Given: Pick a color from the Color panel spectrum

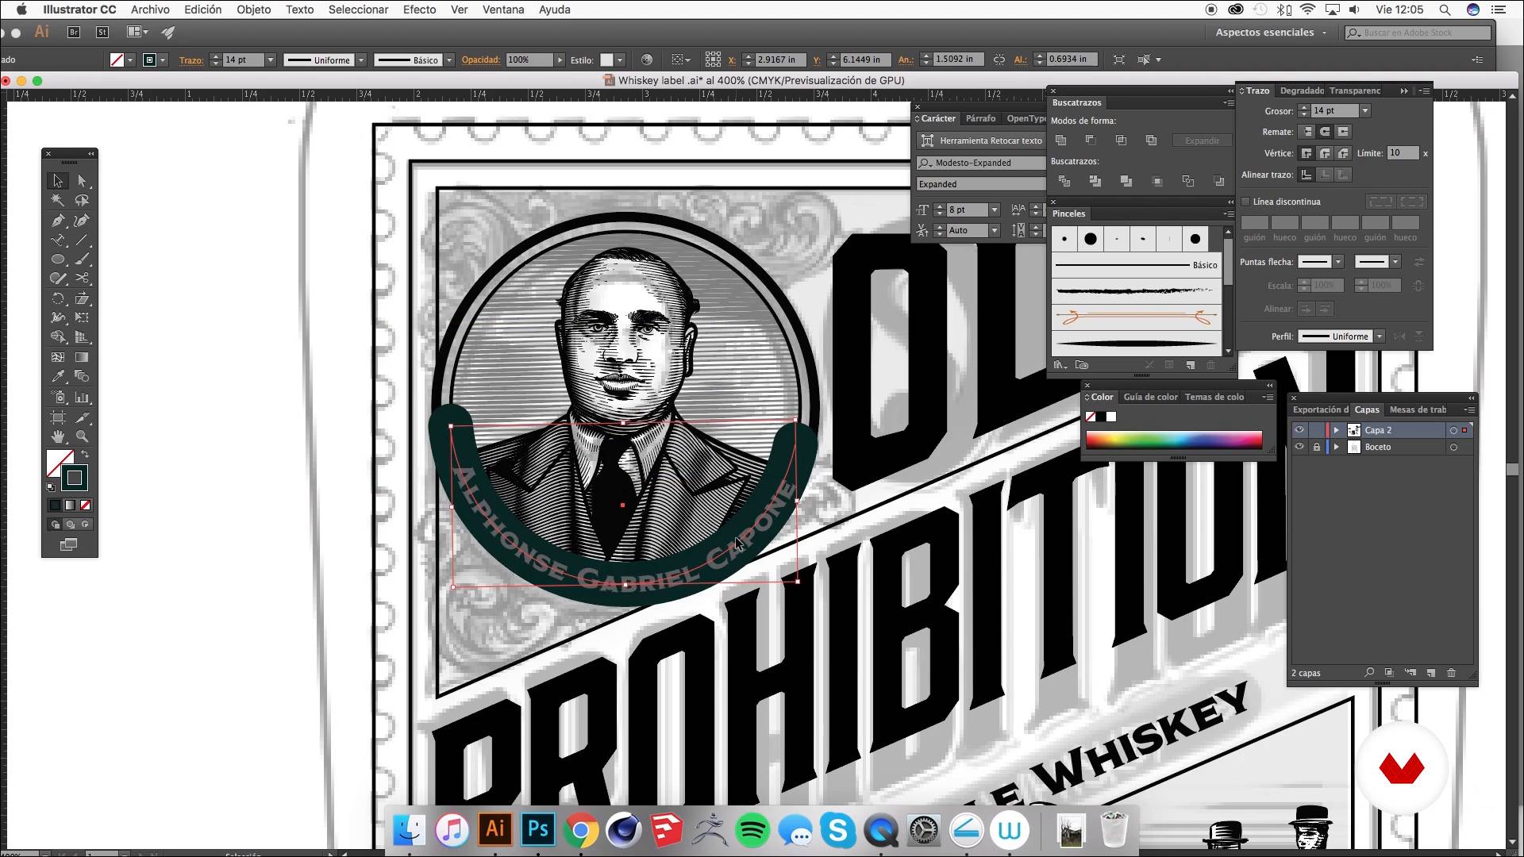Looking at the screenshot, I should coord(1173,440).
